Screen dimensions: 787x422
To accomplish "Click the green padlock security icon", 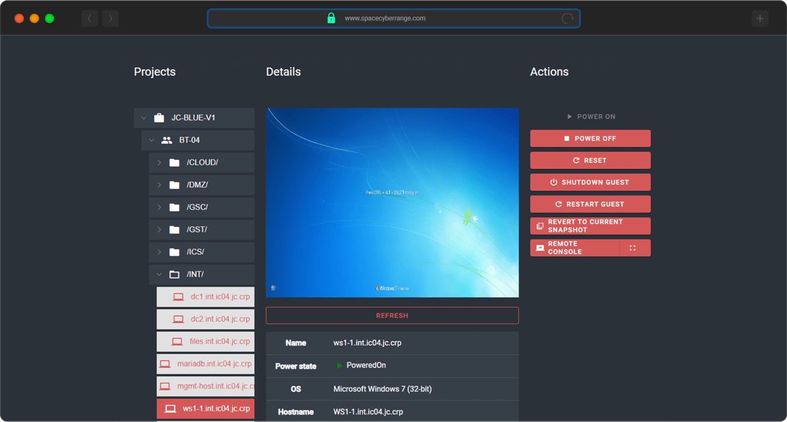I will (331, 19).
